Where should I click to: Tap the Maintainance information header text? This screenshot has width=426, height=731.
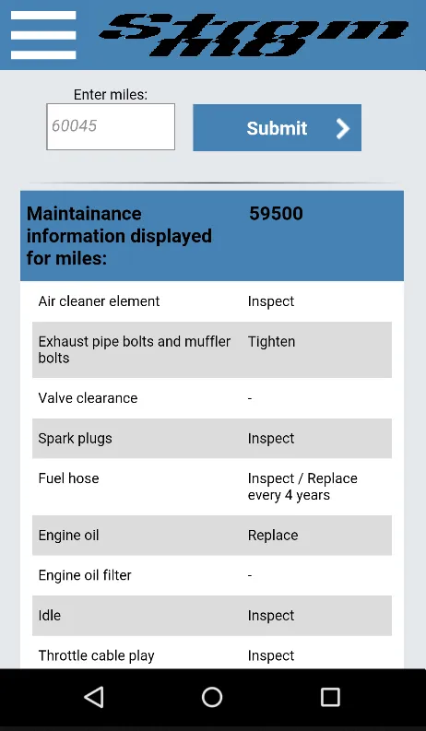pyautogui.click(x=119, y=236)
